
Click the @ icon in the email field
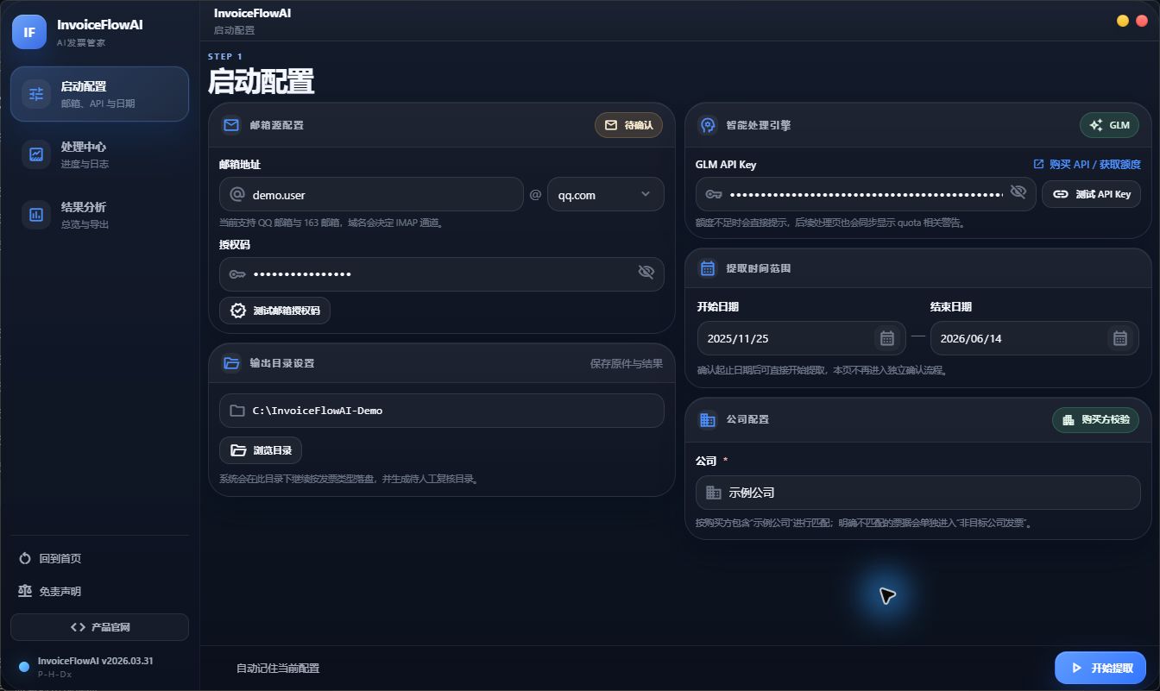237,195
